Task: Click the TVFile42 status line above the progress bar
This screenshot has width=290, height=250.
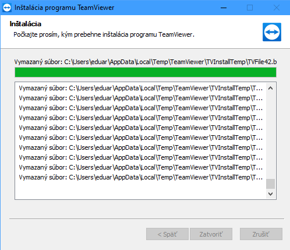Action: pos(146,62)
